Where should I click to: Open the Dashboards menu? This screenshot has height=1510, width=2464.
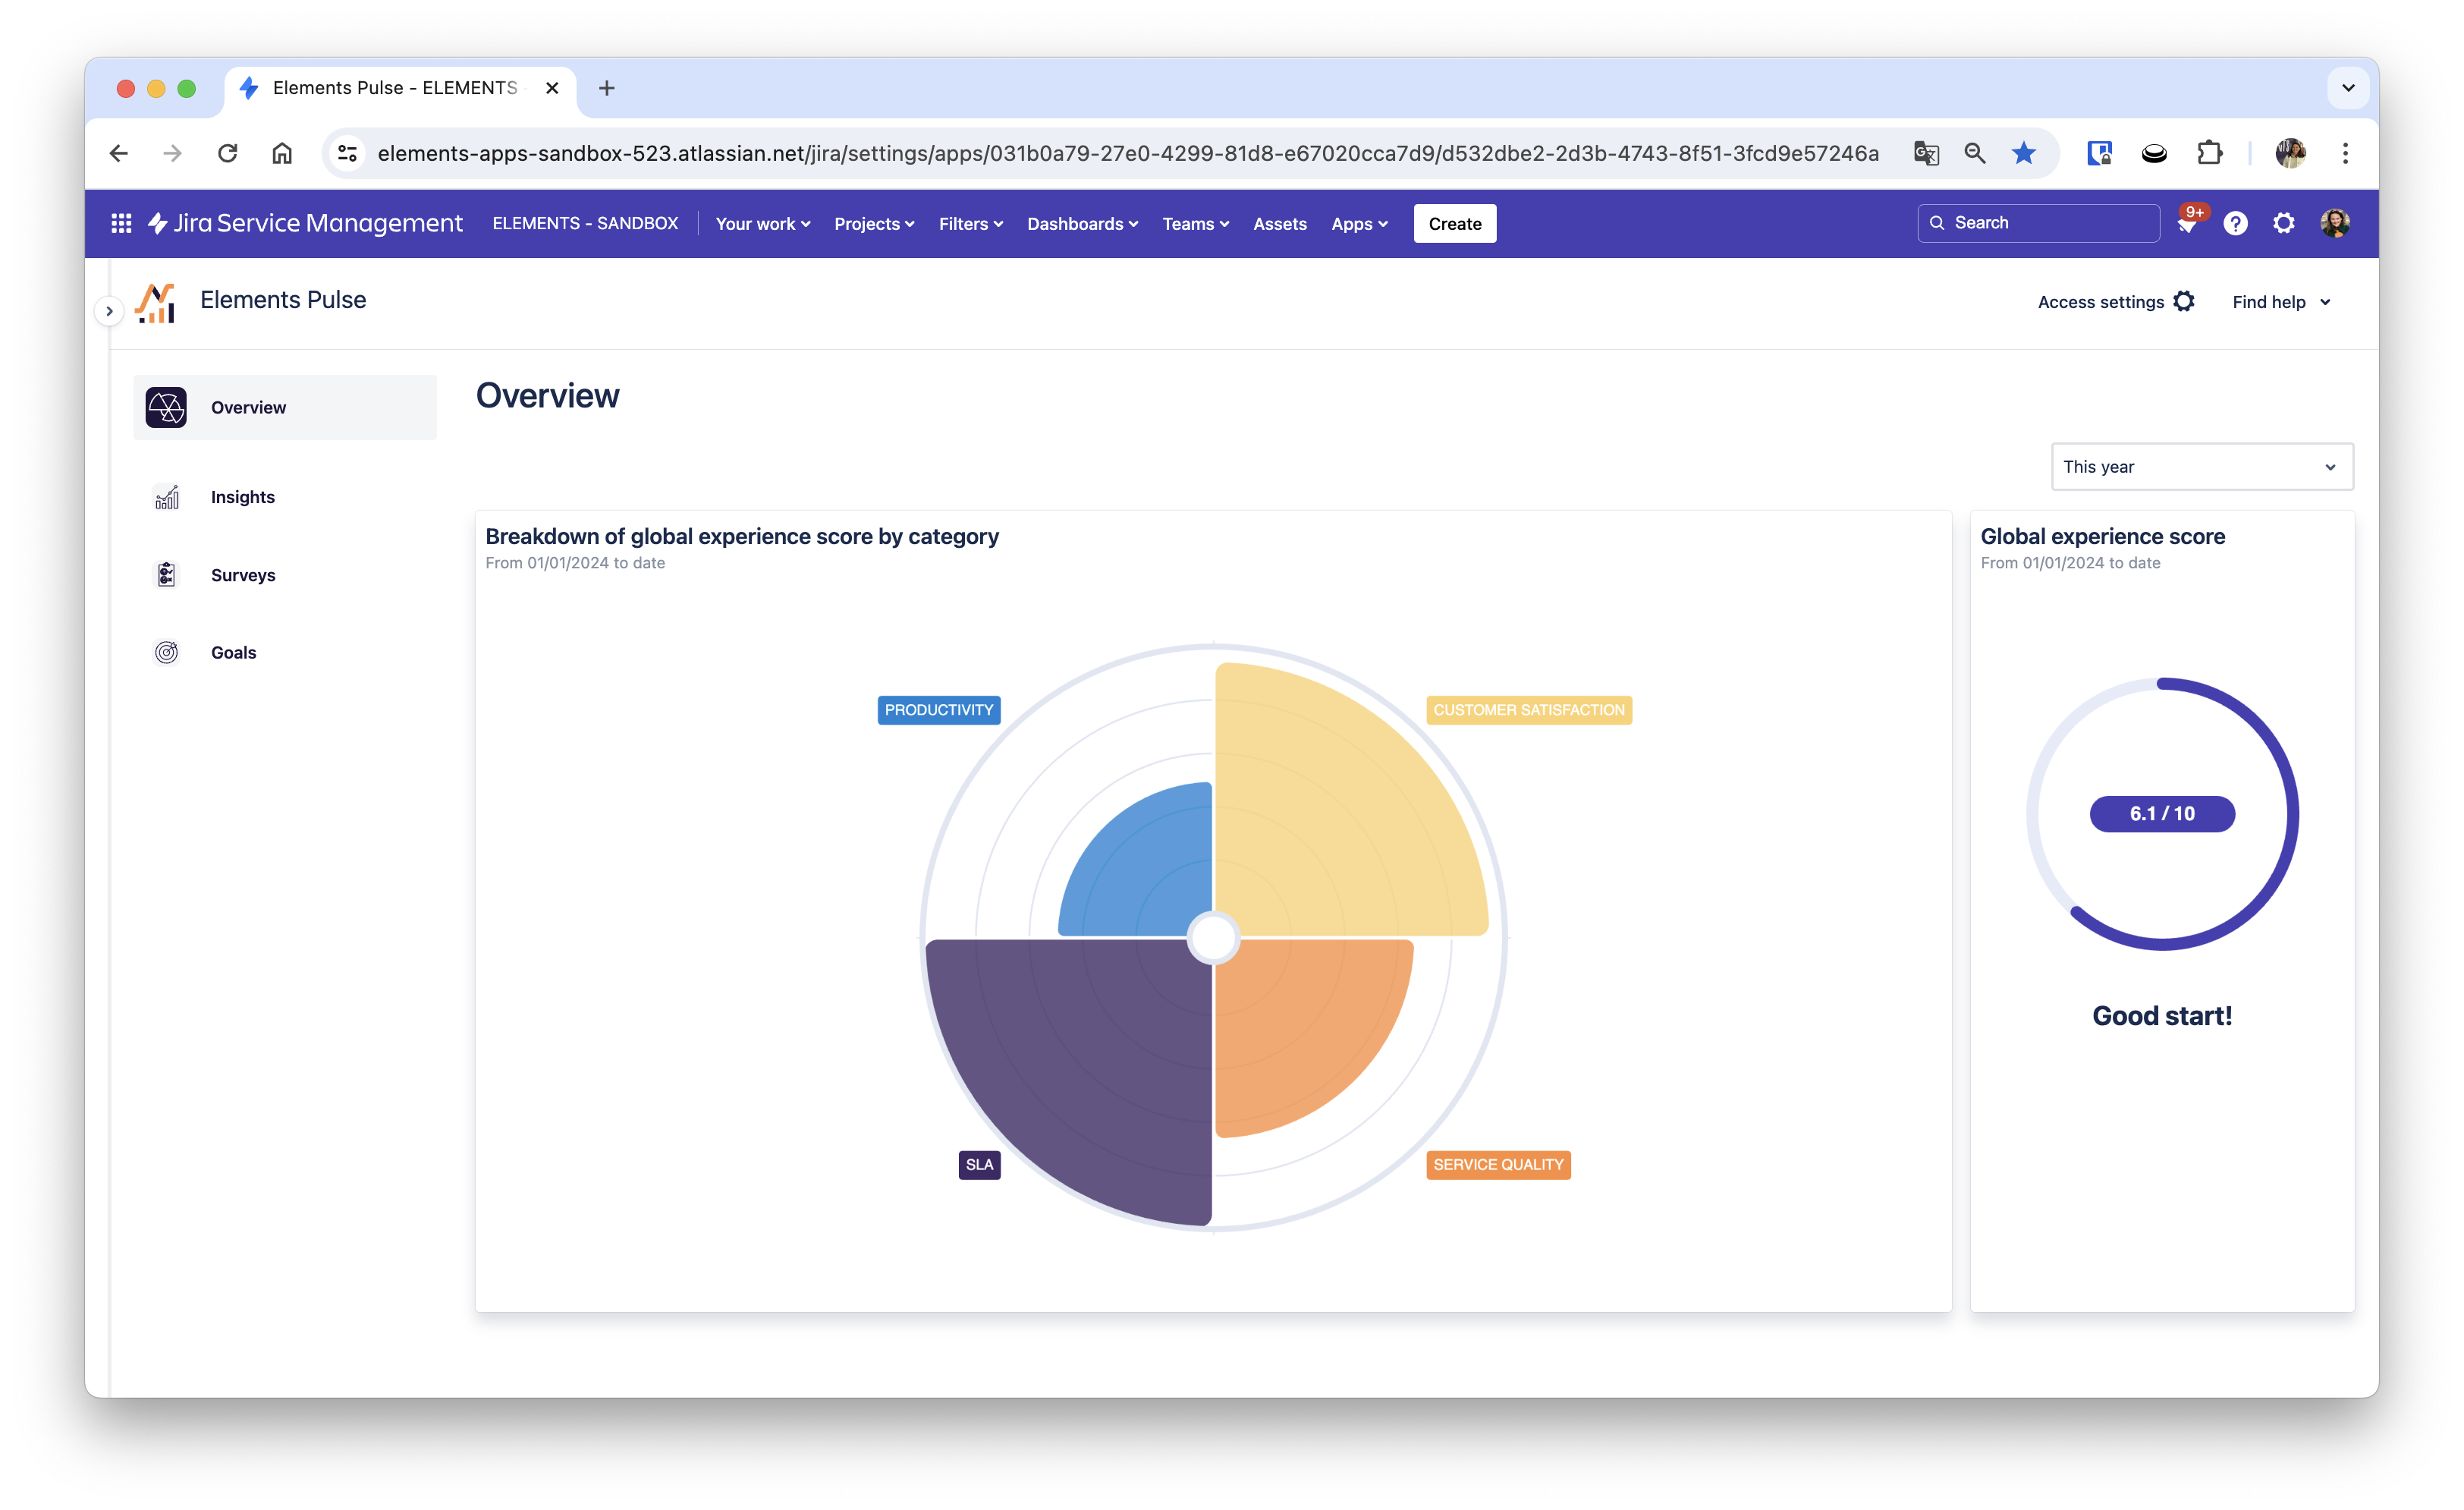pos(1081,224)
